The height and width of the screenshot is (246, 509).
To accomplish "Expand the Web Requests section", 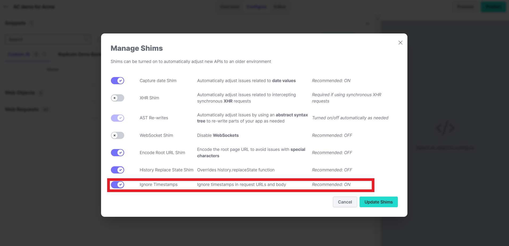I will click(x=21, y=109).
